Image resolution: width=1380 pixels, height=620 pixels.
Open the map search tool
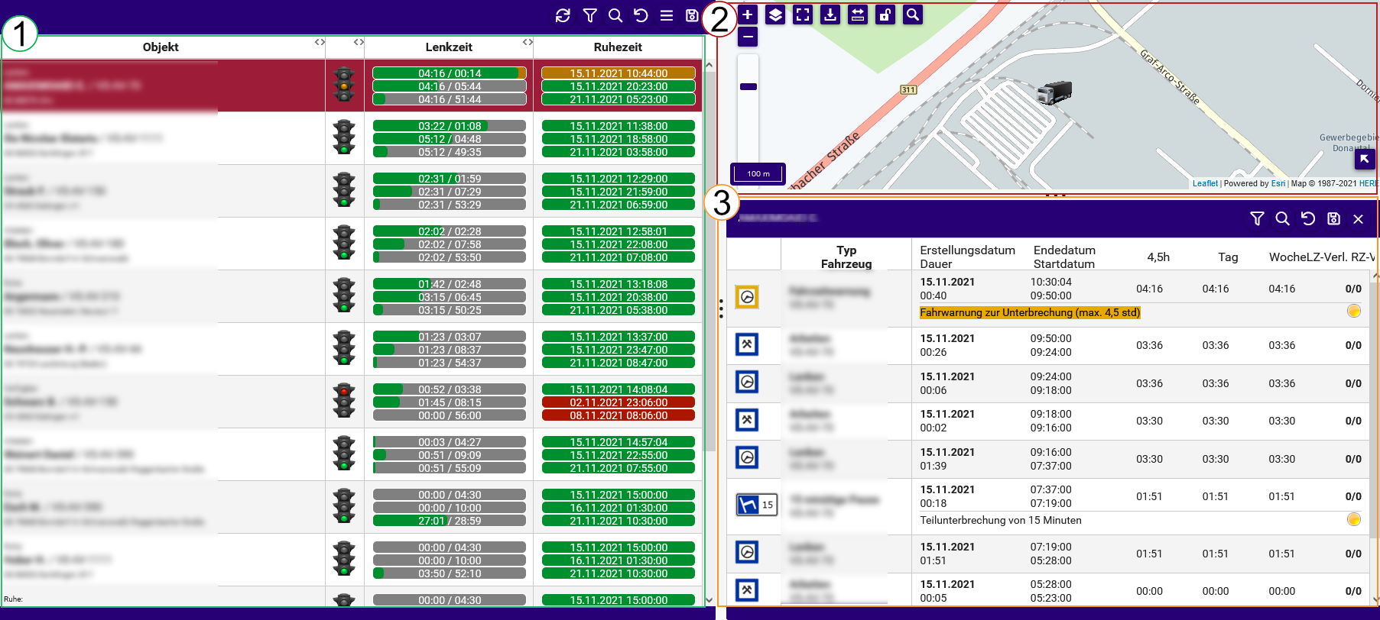(913, 15)
